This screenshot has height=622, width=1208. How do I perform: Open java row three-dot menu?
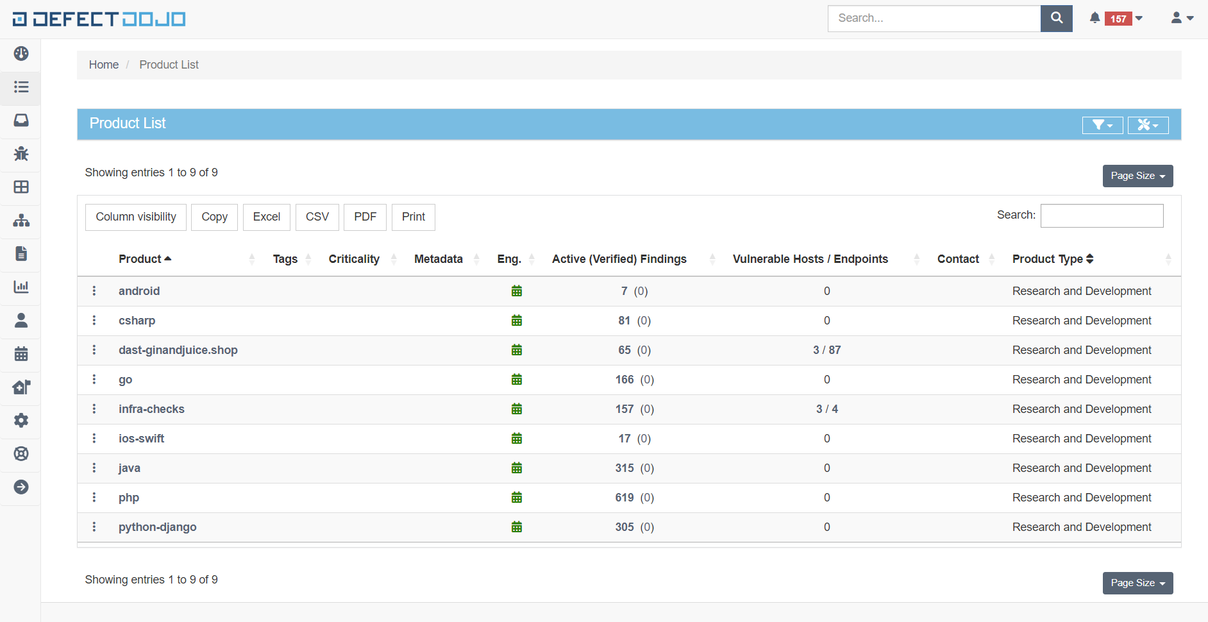point(94,468)
